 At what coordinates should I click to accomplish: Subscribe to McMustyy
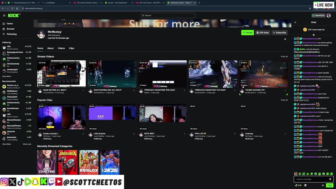(279, 33)
